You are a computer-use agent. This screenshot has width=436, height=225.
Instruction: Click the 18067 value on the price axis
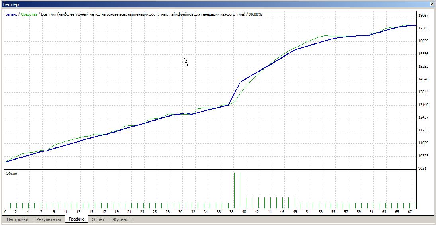[423, 16]
